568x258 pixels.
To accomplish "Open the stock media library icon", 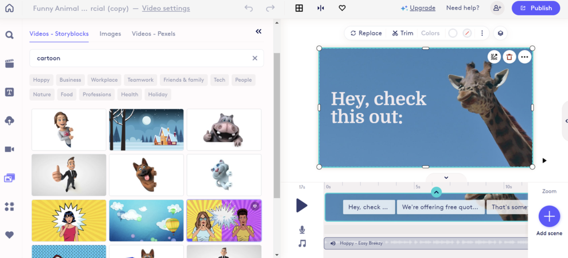I will coord(9,178).
